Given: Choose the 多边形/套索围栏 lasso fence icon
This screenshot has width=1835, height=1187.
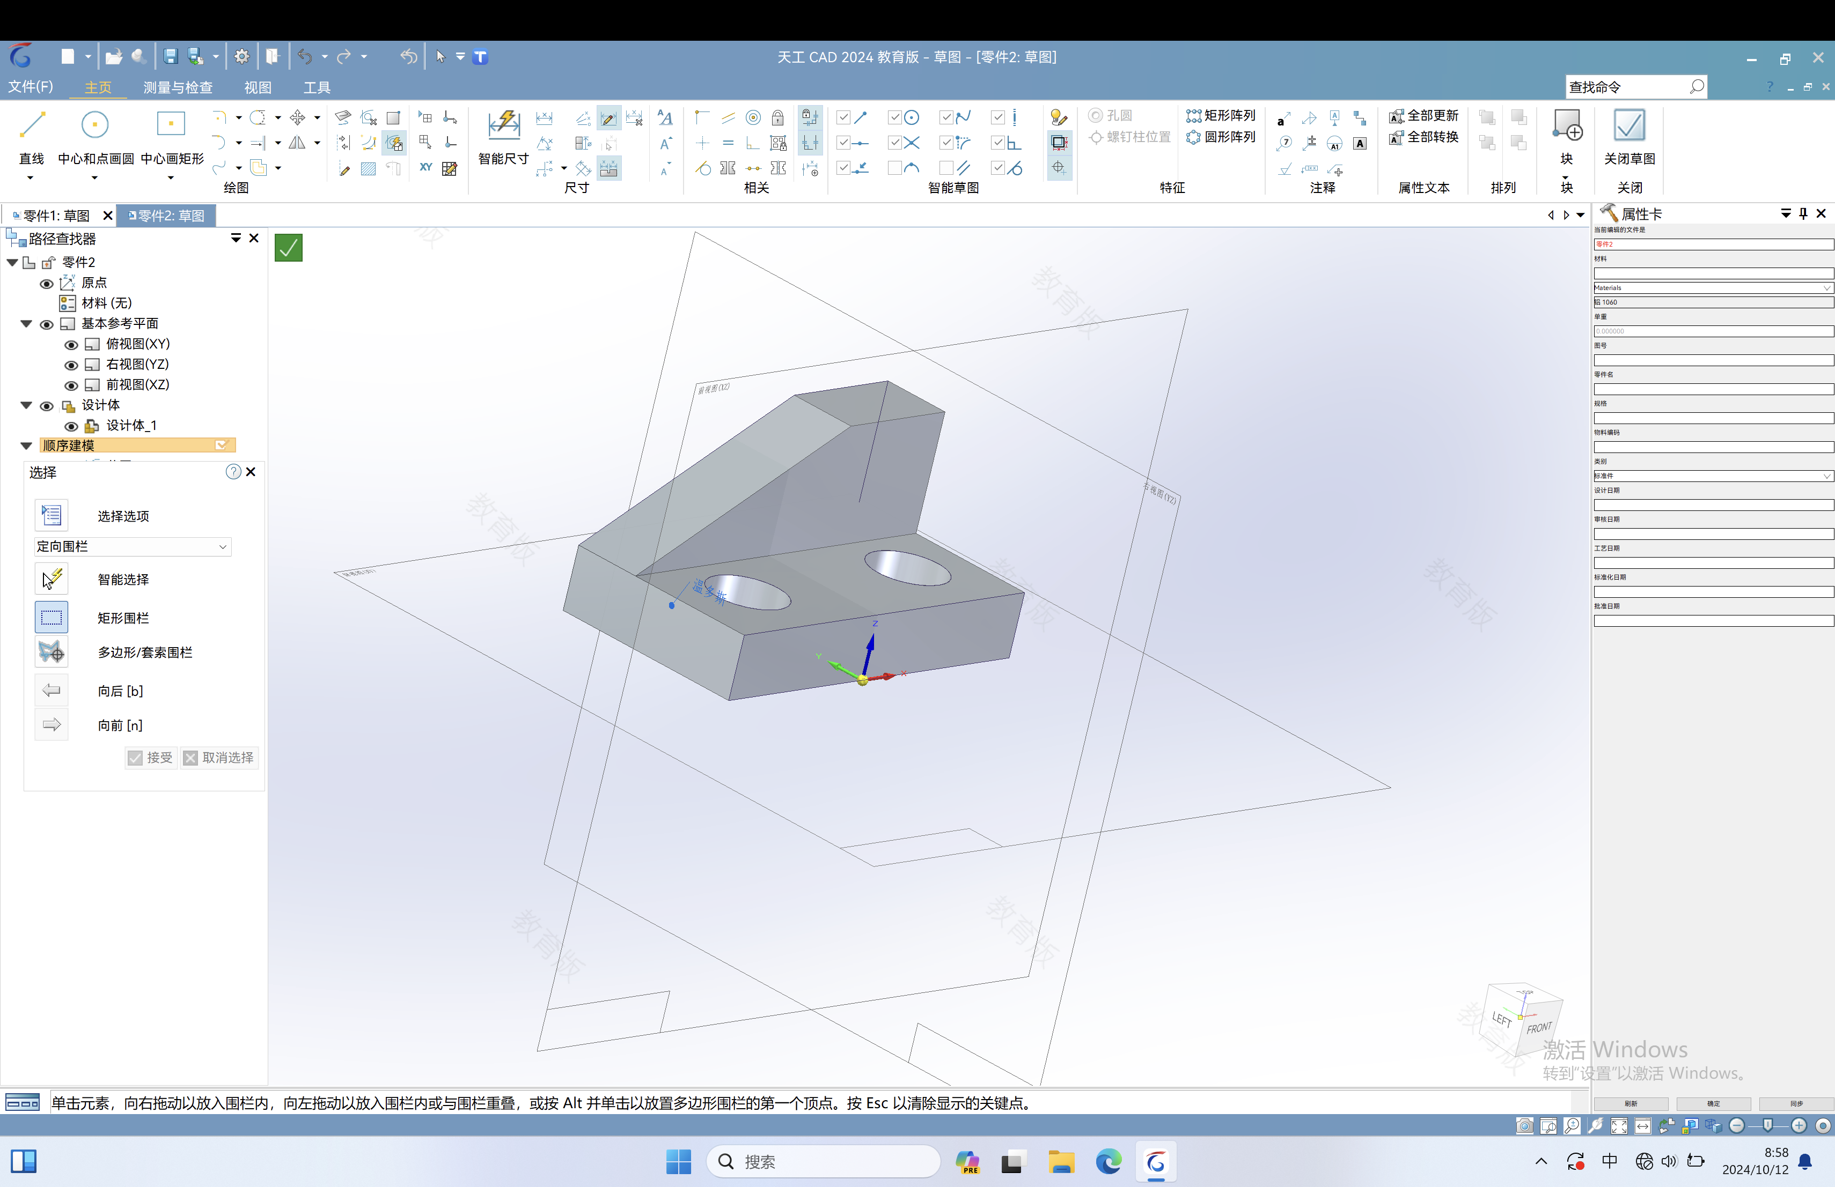Looking at the screenshot, I should coord(52,651).
